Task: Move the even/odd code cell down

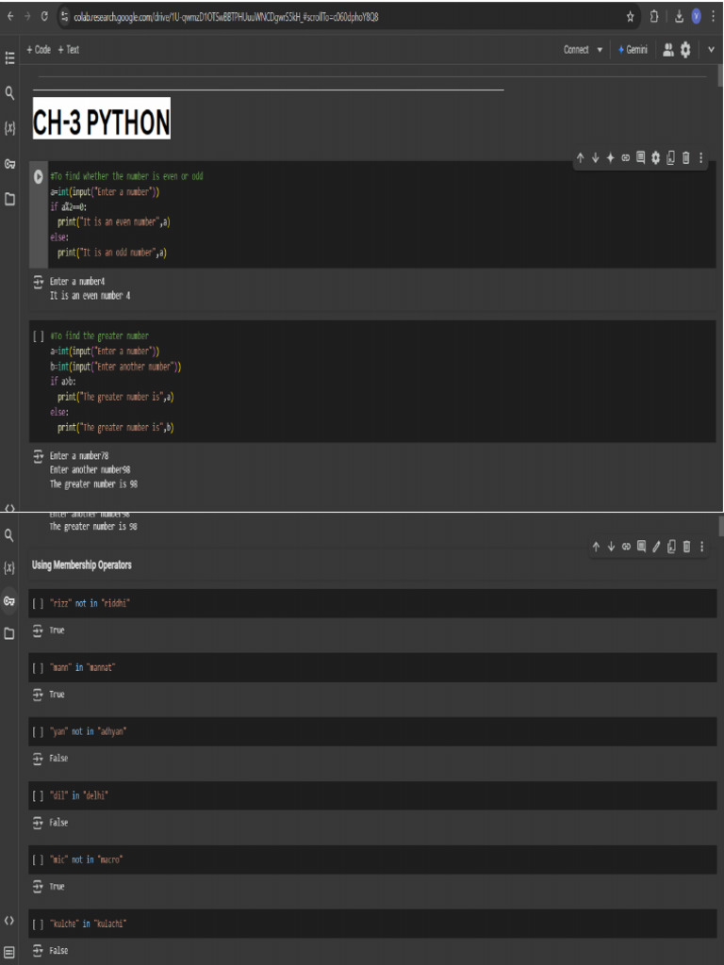Action: click(596, 157)
